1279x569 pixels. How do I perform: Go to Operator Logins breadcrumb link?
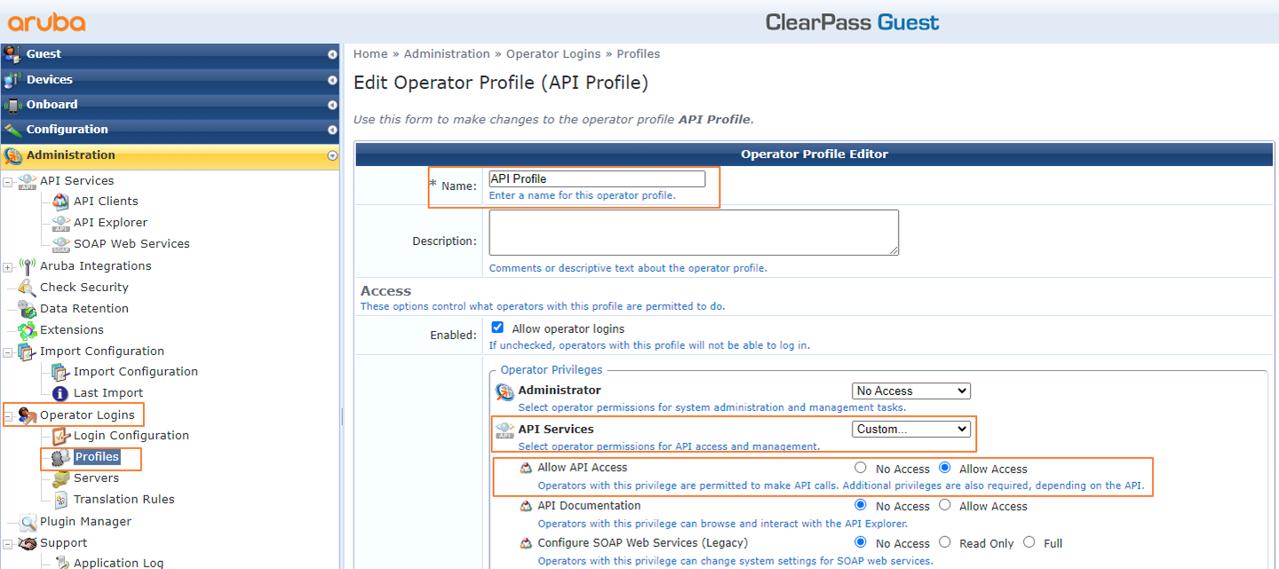tap(553, 54)
